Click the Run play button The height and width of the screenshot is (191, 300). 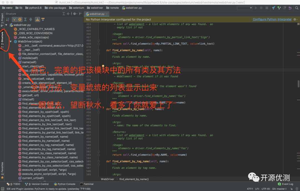point(256,8)
